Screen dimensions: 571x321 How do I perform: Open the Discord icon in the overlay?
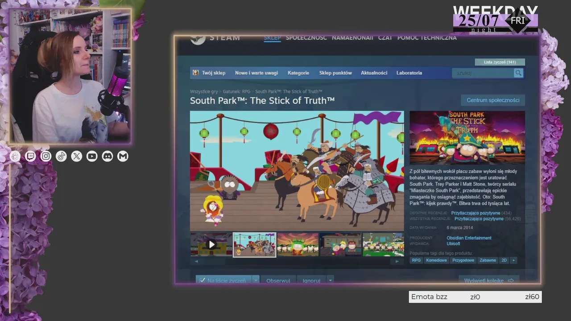coord(108,156)
